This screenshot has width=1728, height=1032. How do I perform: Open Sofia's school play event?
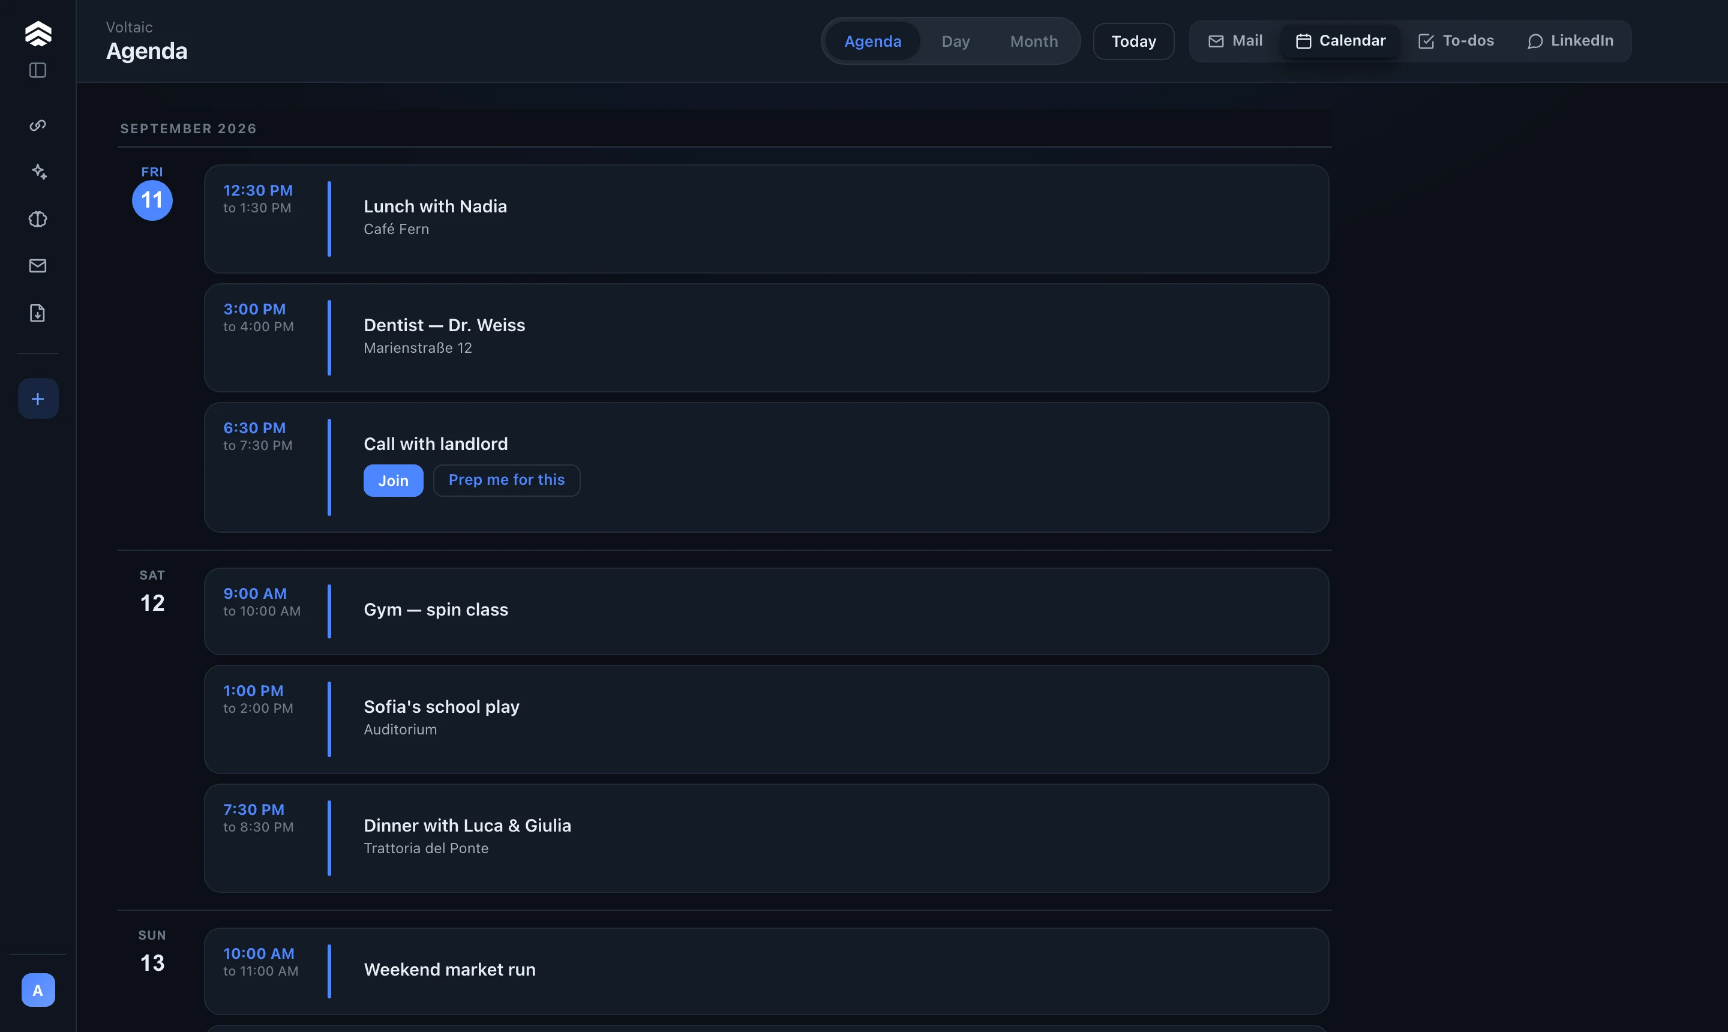766,720
